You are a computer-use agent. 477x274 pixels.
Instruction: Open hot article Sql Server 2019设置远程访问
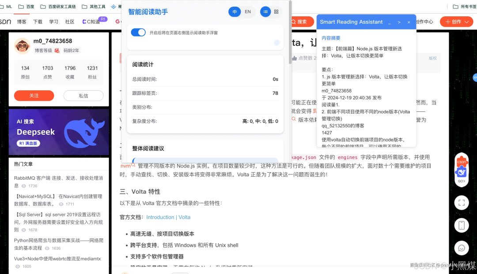click(x=58, y=222)
